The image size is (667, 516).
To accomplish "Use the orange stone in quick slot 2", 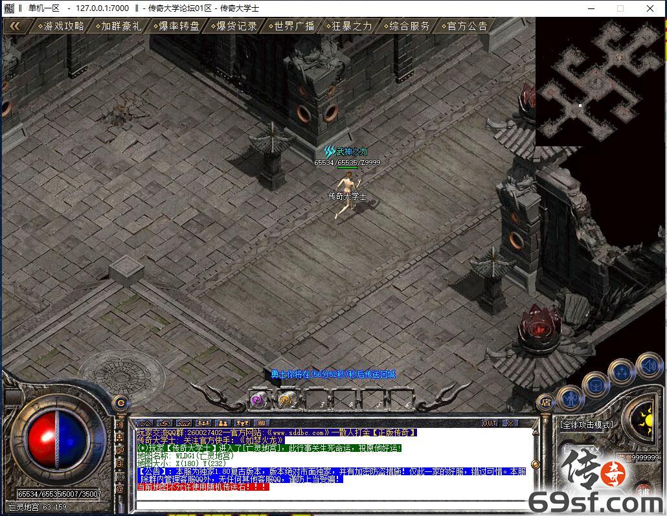I will 287,399.
